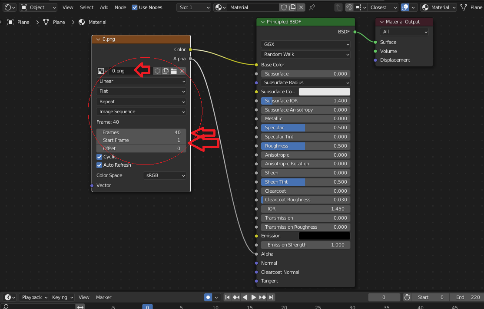Turn off the Auto Refresh checkbox
The height and width of the screenshot is (309, 484).
99,165
